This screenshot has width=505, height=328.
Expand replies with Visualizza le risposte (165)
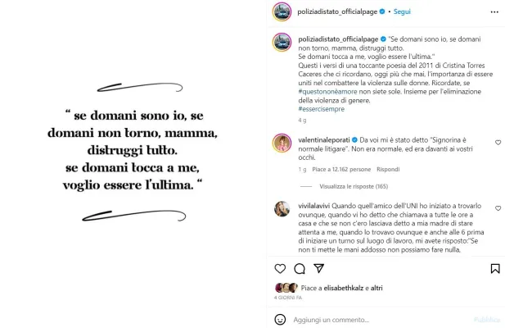pos(354,186)
